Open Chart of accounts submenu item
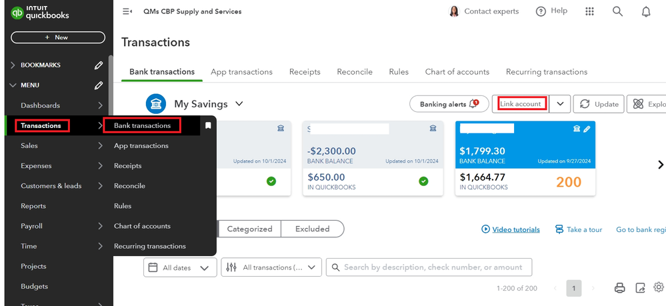The width and height of the screenshot is (666, 306). click(x=142, y=226)
